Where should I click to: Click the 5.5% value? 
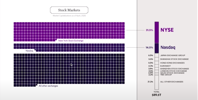click(x=151, y=59)
